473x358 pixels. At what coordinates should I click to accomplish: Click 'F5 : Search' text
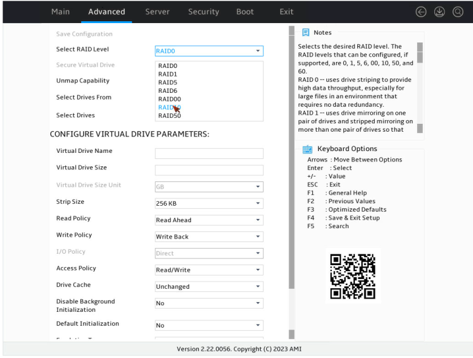(328, 226)
